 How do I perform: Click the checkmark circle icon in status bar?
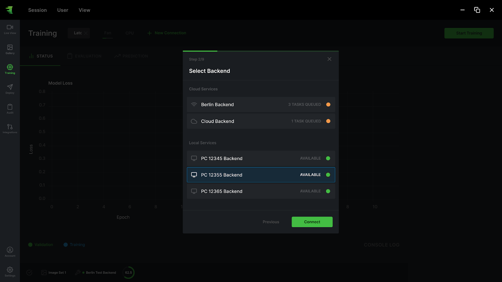click(29, 273)
